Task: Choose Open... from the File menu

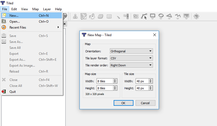Action: (x=31, y=22)
